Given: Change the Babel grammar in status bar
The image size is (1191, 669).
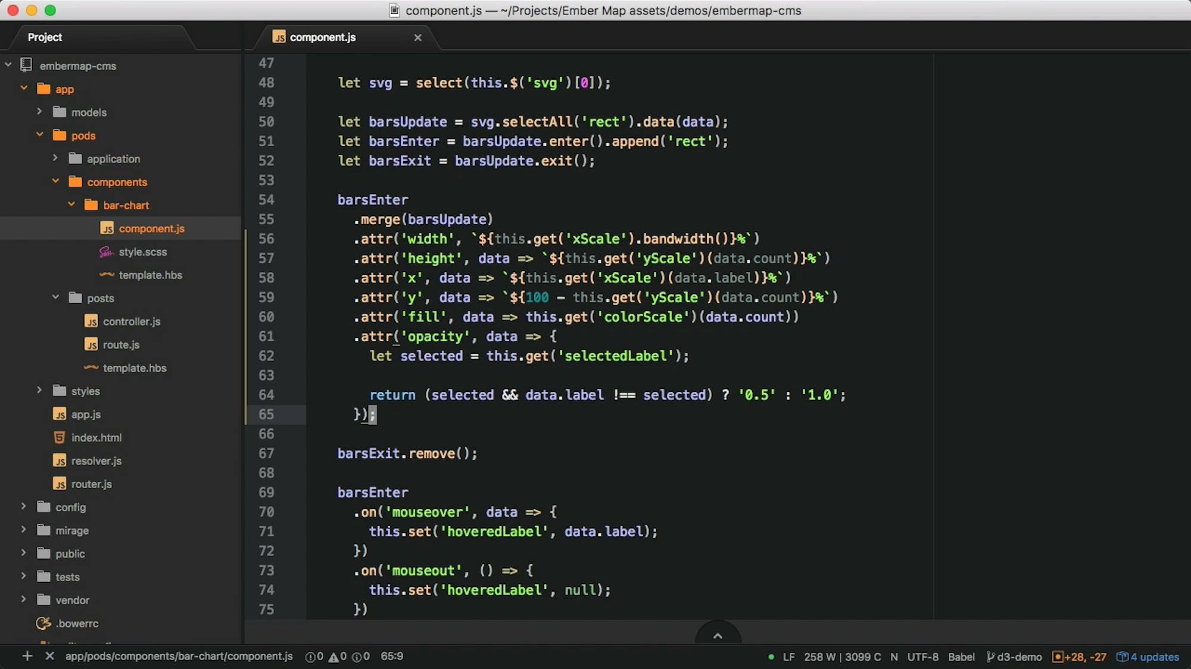Looking at the screenshot, I should pyautogui.click(x=961, y=657).
